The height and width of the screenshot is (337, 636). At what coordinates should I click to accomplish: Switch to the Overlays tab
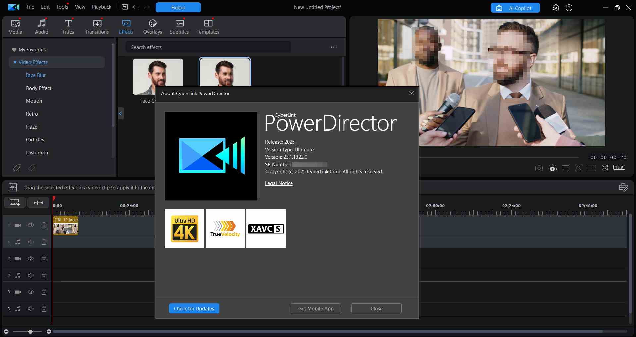153,27
